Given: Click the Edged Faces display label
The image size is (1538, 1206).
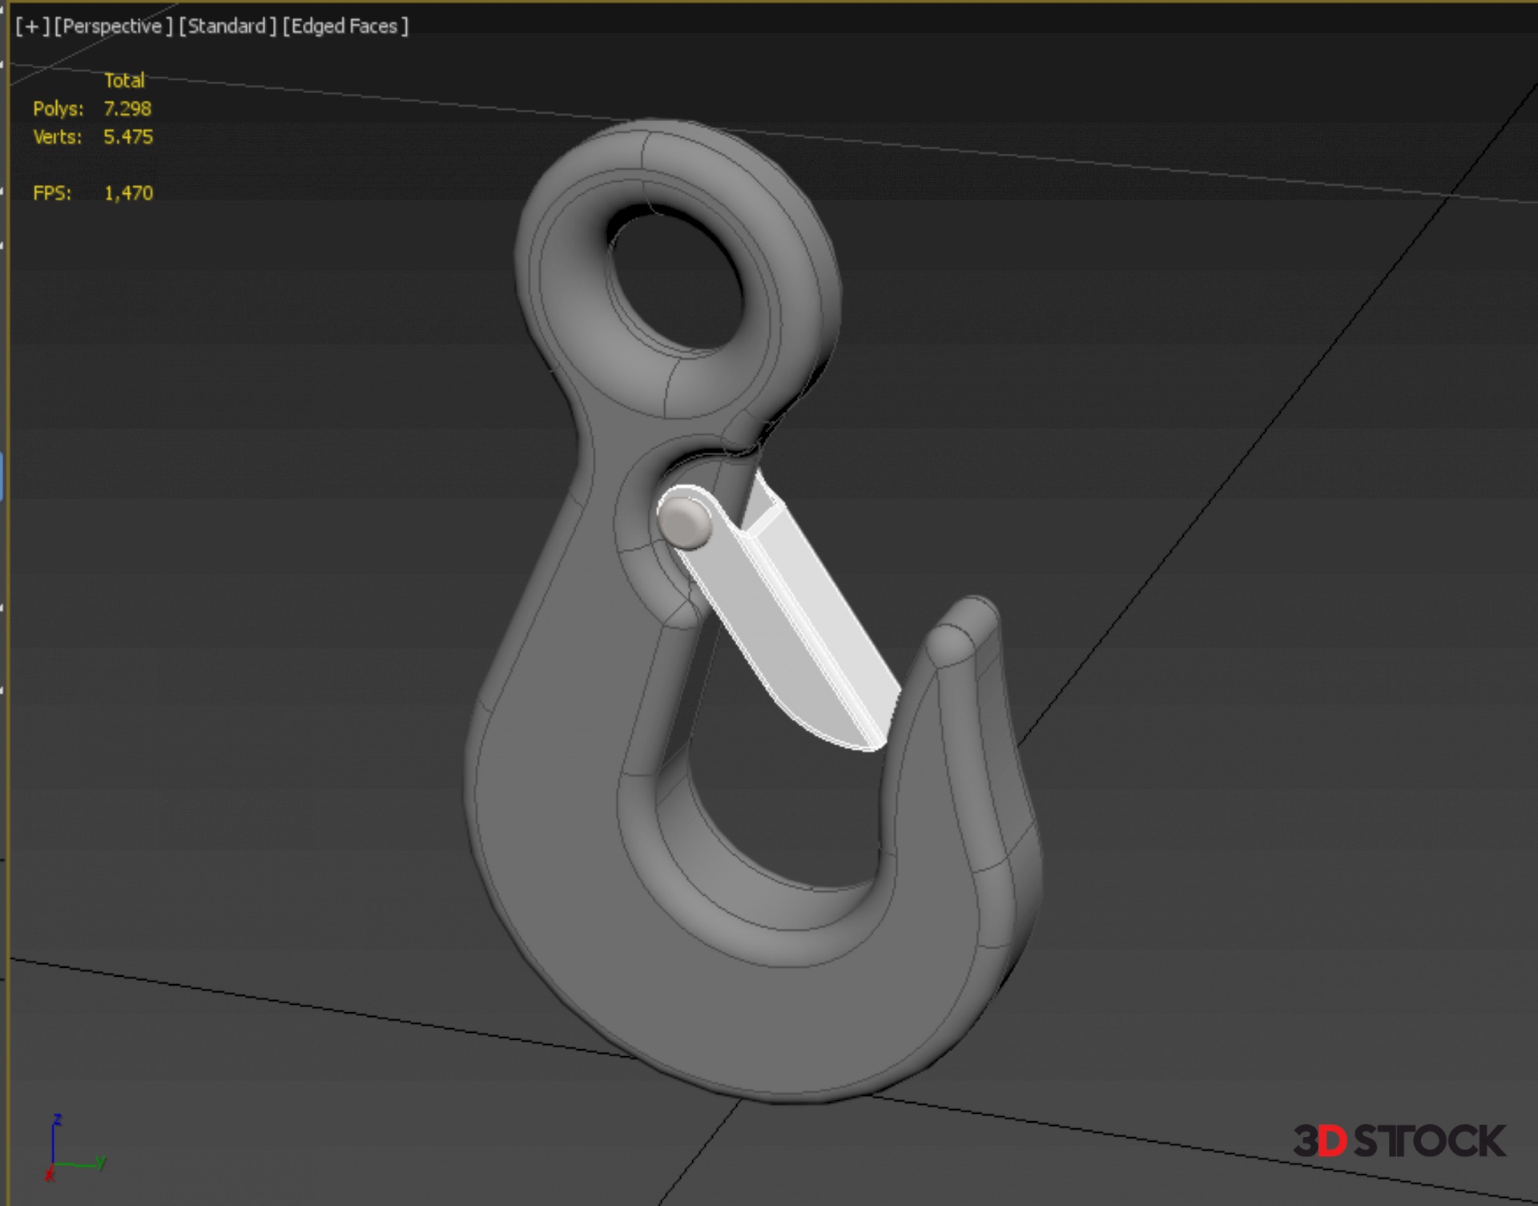Looking at the screenshot, I should point(345,26).
